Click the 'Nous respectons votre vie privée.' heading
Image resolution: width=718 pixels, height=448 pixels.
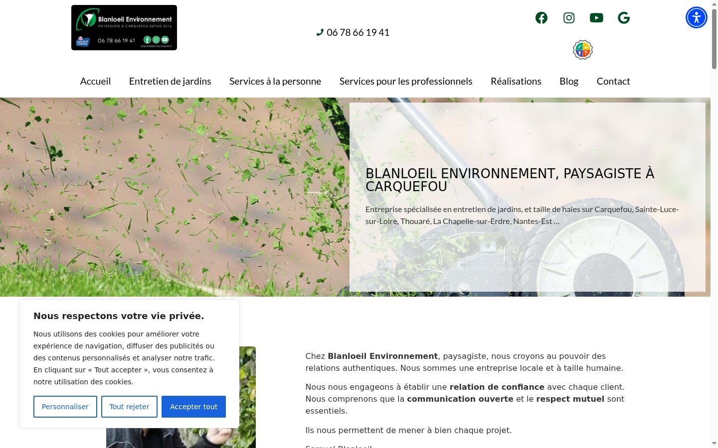(x=119, y=316)
